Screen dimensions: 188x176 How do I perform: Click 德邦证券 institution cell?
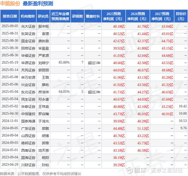coord(28,143)
